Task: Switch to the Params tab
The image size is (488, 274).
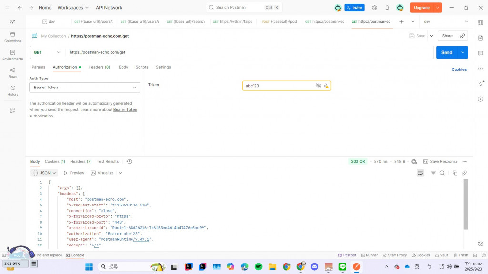Action: pos(38,67)
